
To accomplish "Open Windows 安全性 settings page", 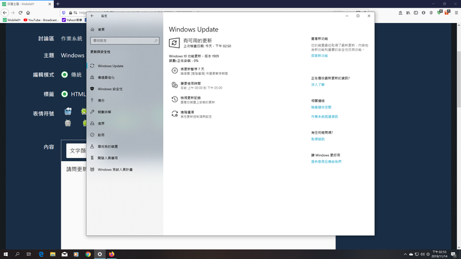I will click(x=110, y=89).
